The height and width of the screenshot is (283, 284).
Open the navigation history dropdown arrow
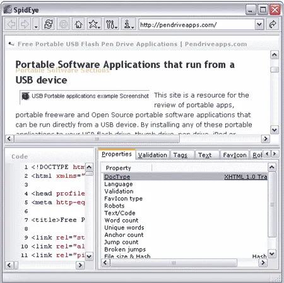pyautogui.click(x=36, y=25)
